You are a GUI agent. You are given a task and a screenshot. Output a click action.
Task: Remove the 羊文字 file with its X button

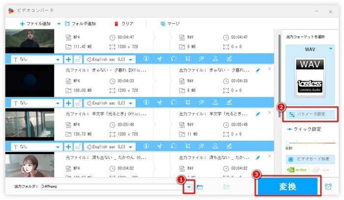click(x=269, y=113)
